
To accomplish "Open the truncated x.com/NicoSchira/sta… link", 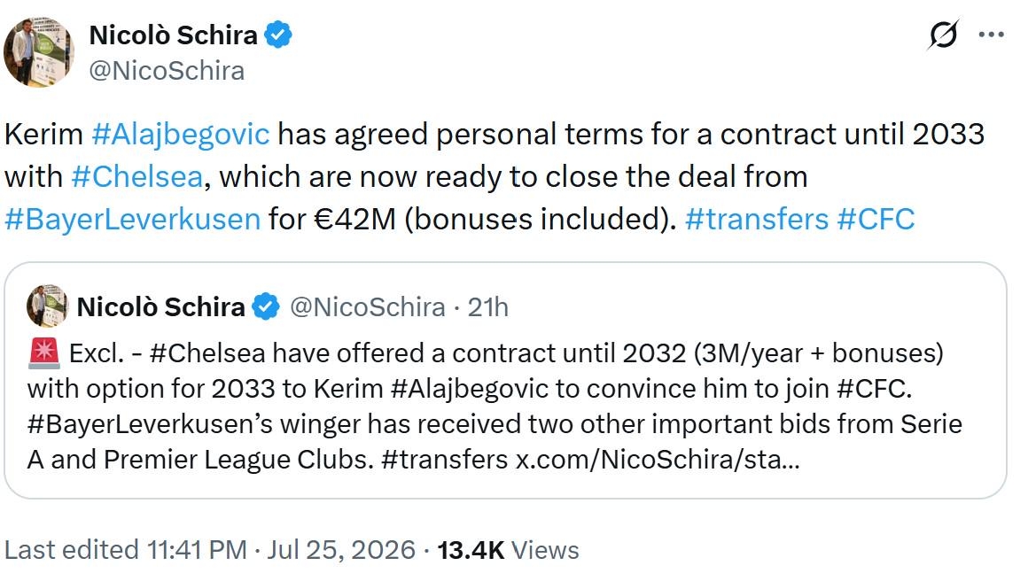I will (658, 459).
